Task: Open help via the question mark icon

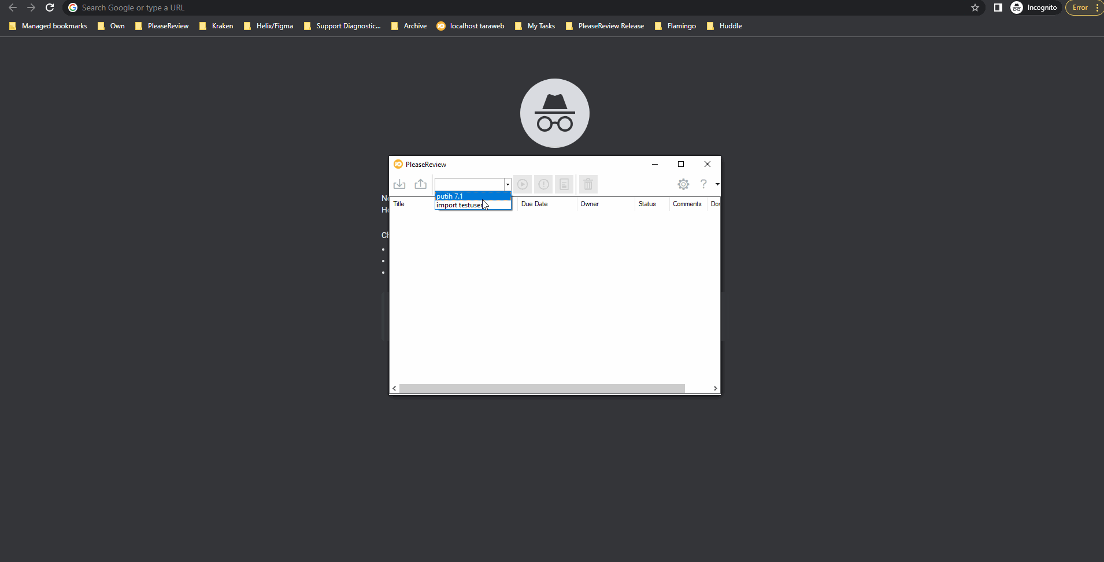Action: (x=703, y=184)
